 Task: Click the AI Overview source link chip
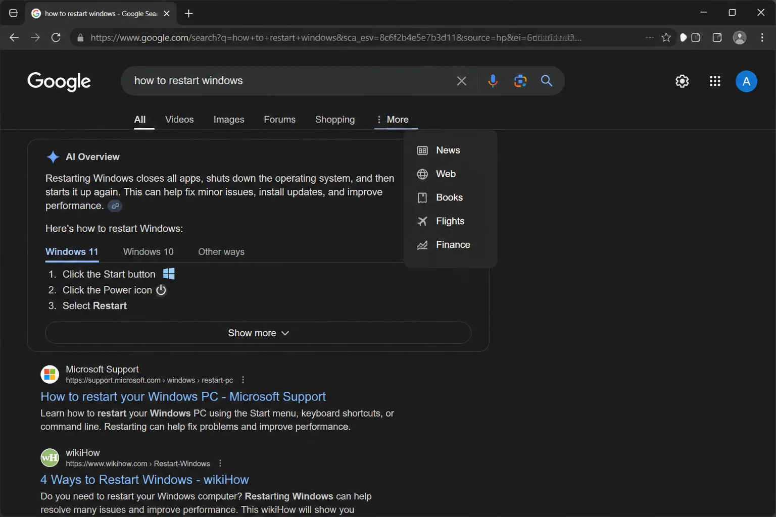(115, 206)
